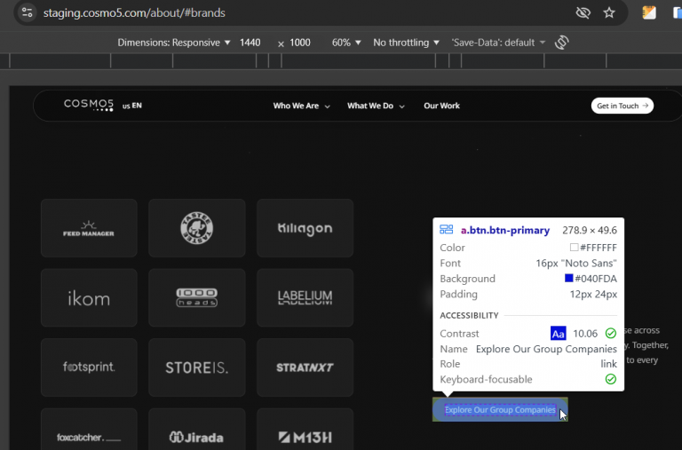Click the Keyboard-focusable check icon
Image resolution: width=682 pixels, height=450 pixels.
pos(611,379)
